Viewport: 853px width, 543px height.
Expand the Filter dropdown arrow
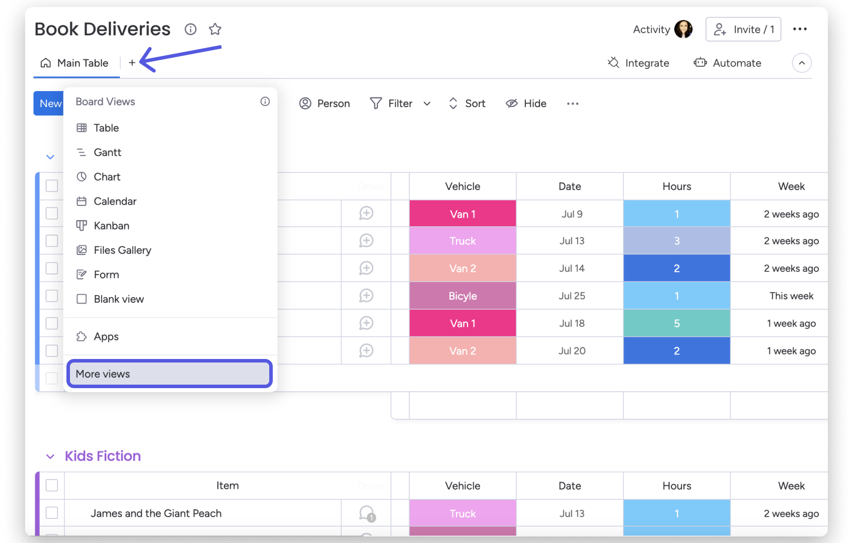pos(427,104)
